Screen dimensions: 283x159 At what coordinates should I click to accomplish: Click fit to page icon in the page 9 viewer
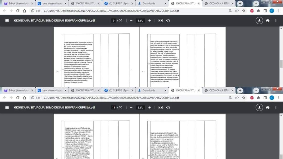coord(160,20)
